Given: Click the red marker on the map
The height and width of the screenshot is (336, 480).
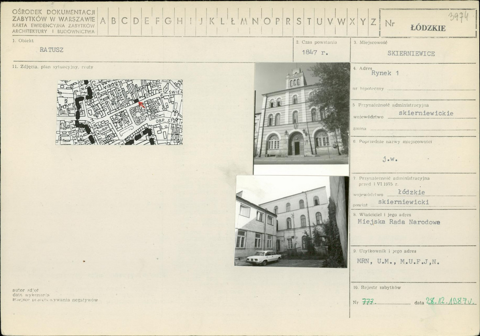Looking at the screenshot, I should point(141,105).
